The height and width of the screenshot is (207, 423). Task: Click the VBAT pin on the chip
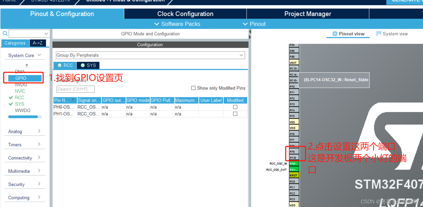coord(294,63)
